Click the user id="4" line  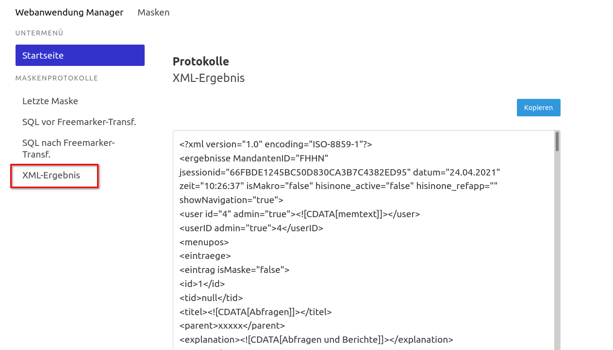(x=299, y=214)
